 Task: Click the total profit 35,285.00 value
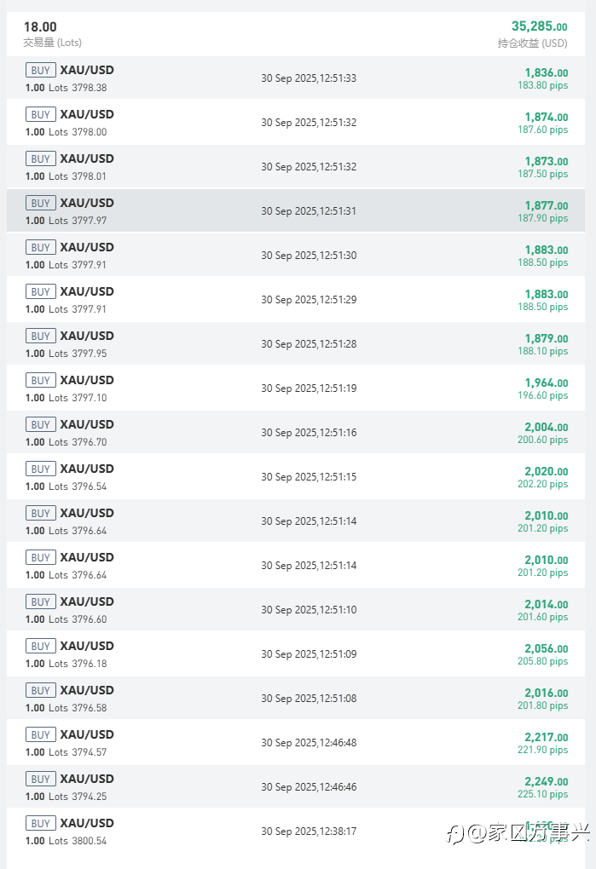pos(539,27)
